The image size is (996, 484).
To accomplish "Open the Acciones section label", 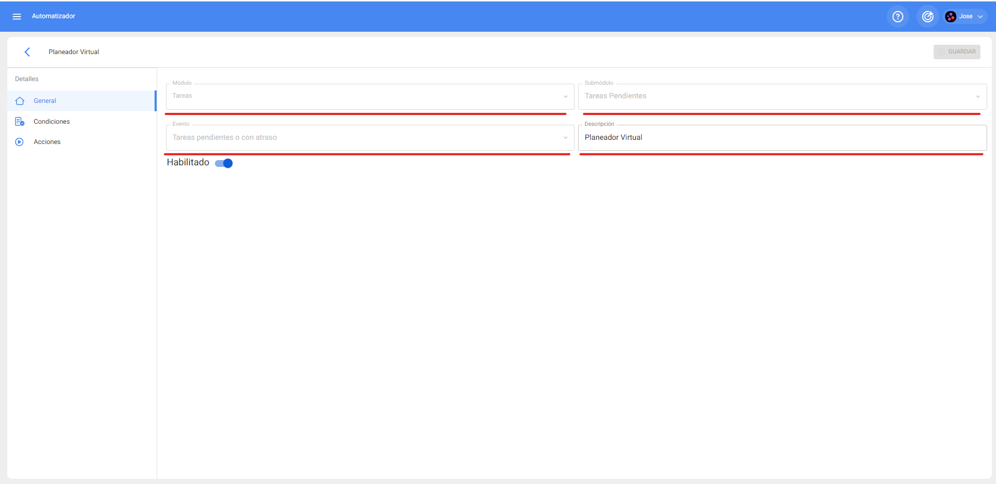I will 47,142.
